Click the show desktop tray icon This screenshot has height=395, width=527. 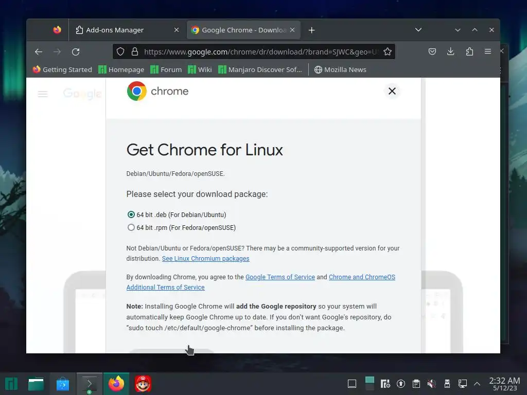pos(352,384)
